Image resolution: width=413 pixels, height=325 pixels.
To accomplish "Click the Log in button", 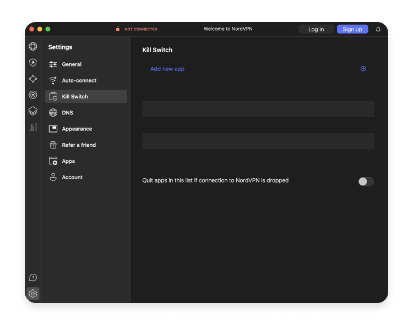I will pos(316,29).
